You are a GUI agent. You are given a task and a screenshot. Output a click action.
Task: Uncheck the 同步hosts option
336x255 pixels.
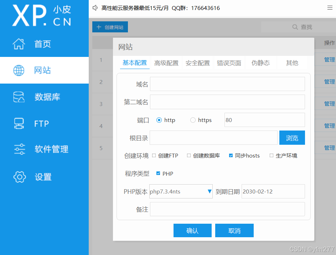[x=231, y=155]
